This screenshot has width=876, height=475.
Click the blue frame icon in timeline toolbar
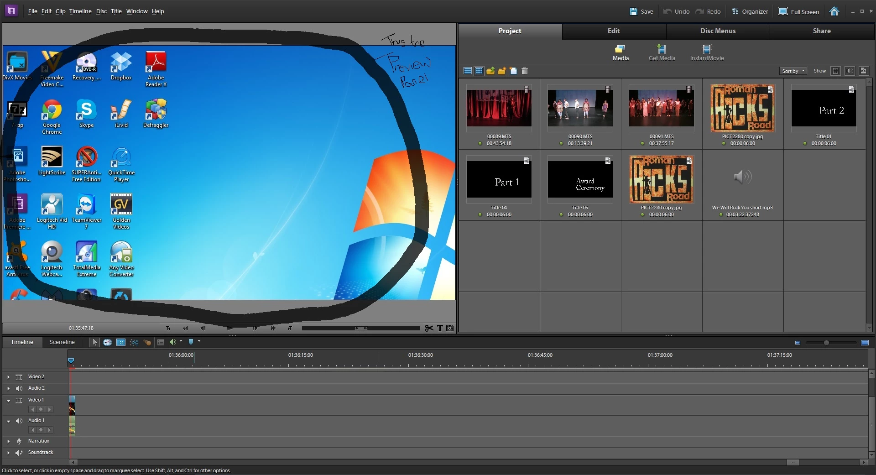point(121,342)
